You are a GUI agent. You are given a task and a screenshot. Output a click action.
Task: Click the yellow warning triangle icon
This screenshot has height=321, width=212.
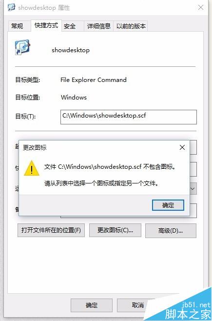point(32,168)
